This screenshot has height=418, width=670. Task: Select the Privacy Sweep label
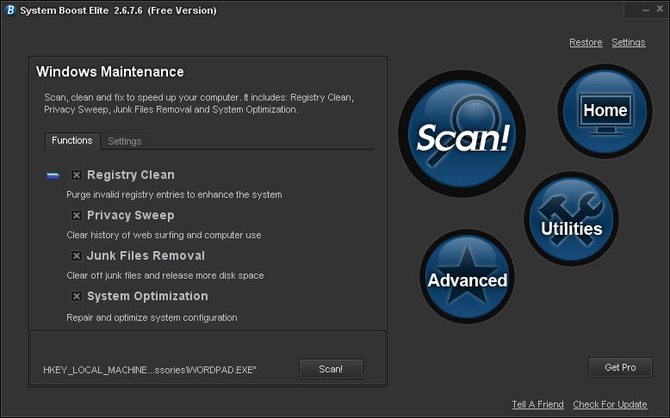(131, 216)
